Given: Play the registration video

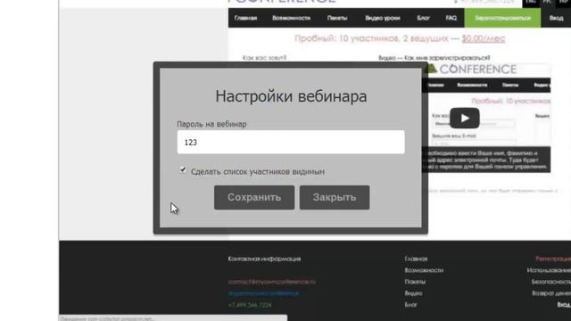Looking at the screenshot, I should pos(464,118).
